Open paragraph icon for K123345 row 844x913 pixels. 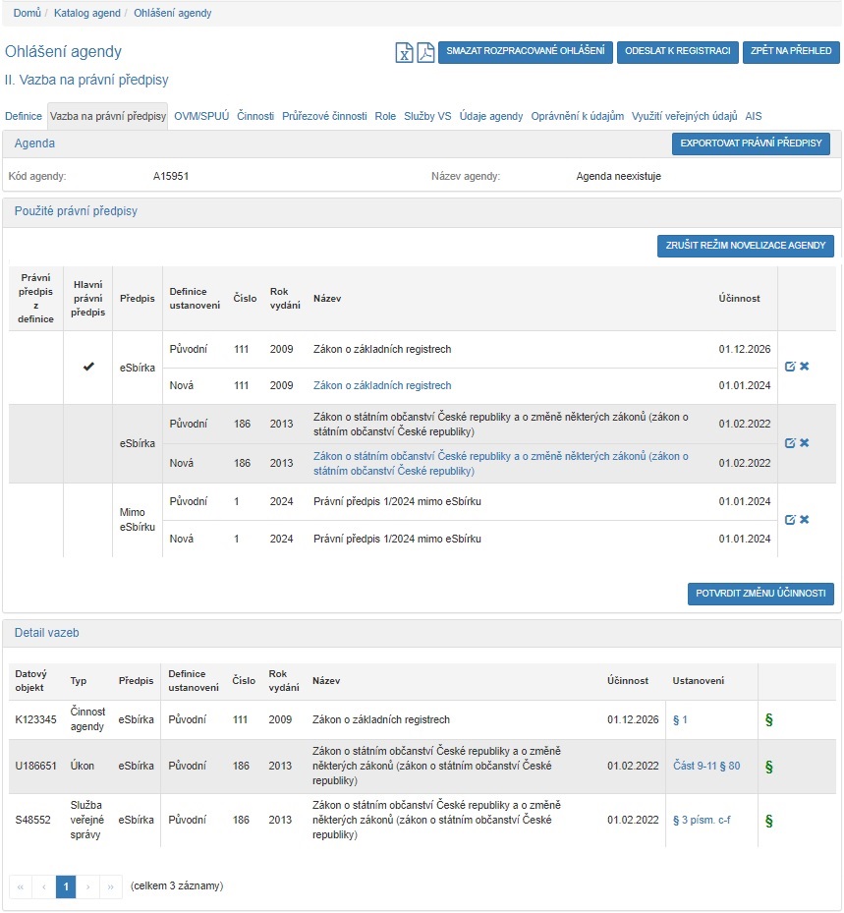point(769,720)
